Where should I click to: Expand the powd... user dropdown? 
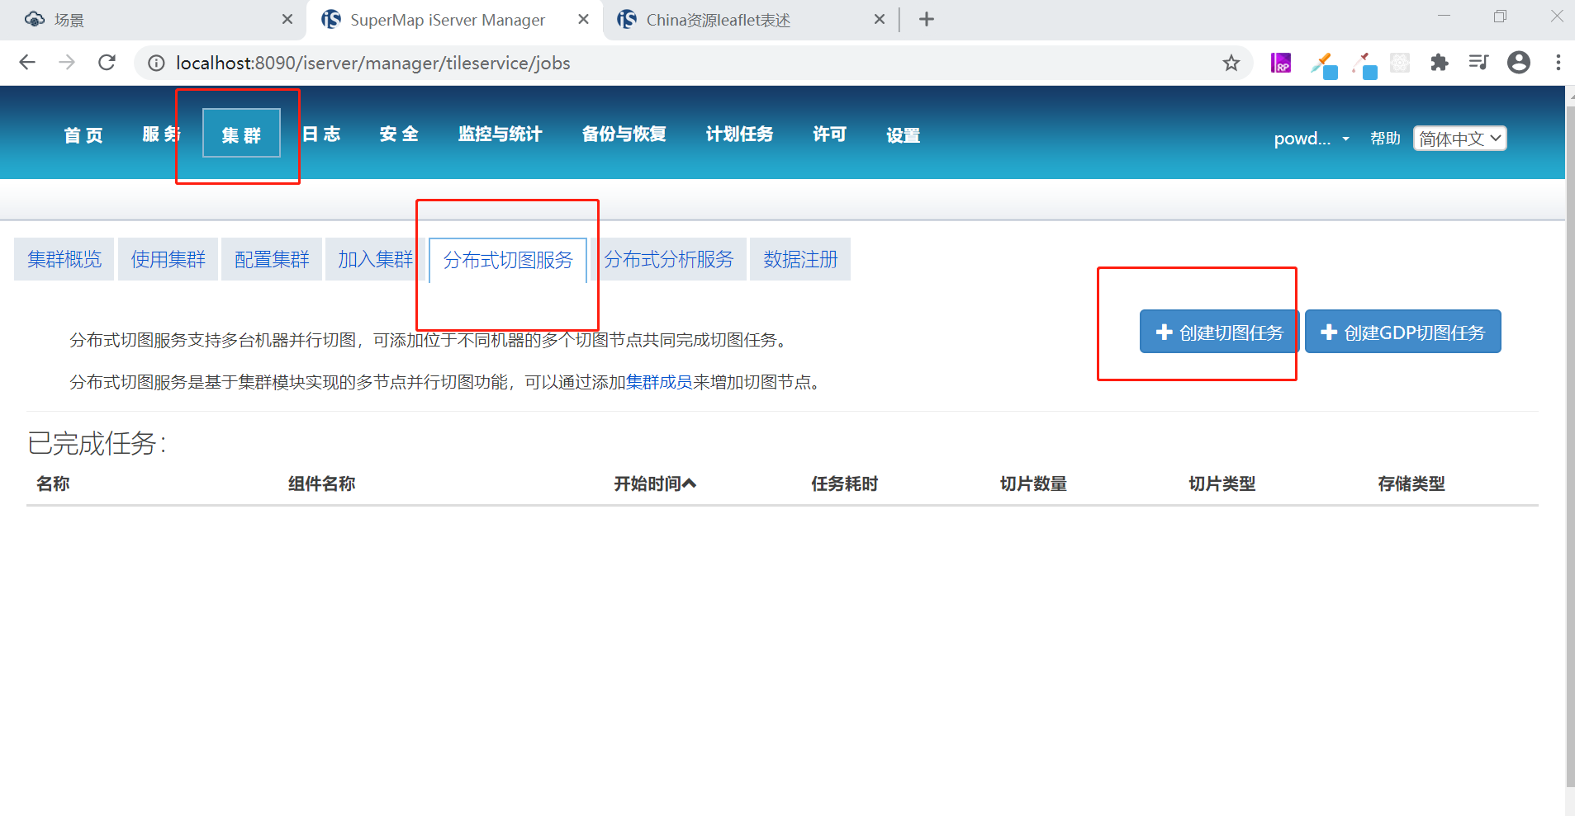pyautogui.click(x=1312, y=139)
